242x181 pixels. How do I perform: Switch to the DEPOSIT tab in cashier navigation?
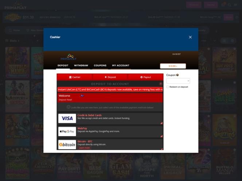pos(63,66)
